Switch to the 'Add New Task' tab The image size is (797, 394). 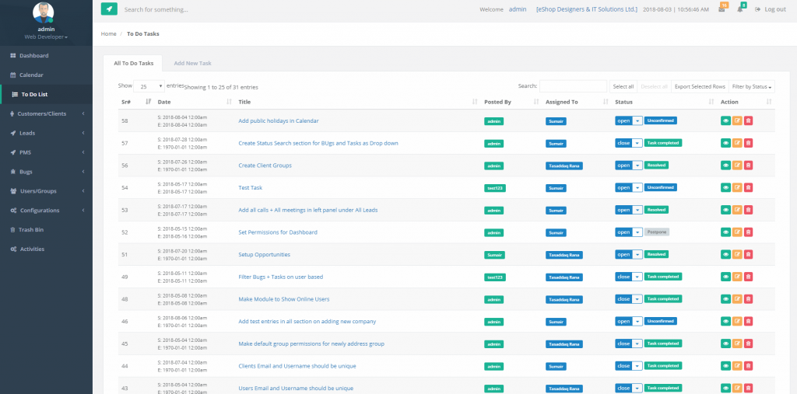[x=192, y=63]
